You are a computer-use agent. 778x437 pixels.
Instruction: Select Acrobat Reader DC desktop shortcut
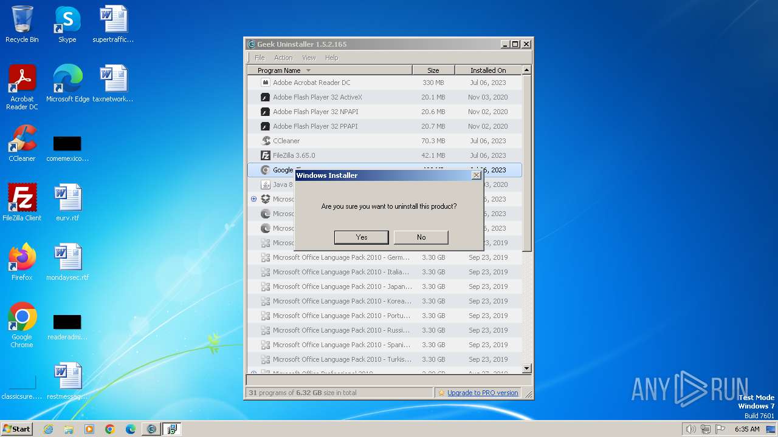[22, 87]
